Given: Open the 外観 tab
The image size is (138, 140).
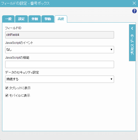Looking at the screenshot, I should point(35,19).
